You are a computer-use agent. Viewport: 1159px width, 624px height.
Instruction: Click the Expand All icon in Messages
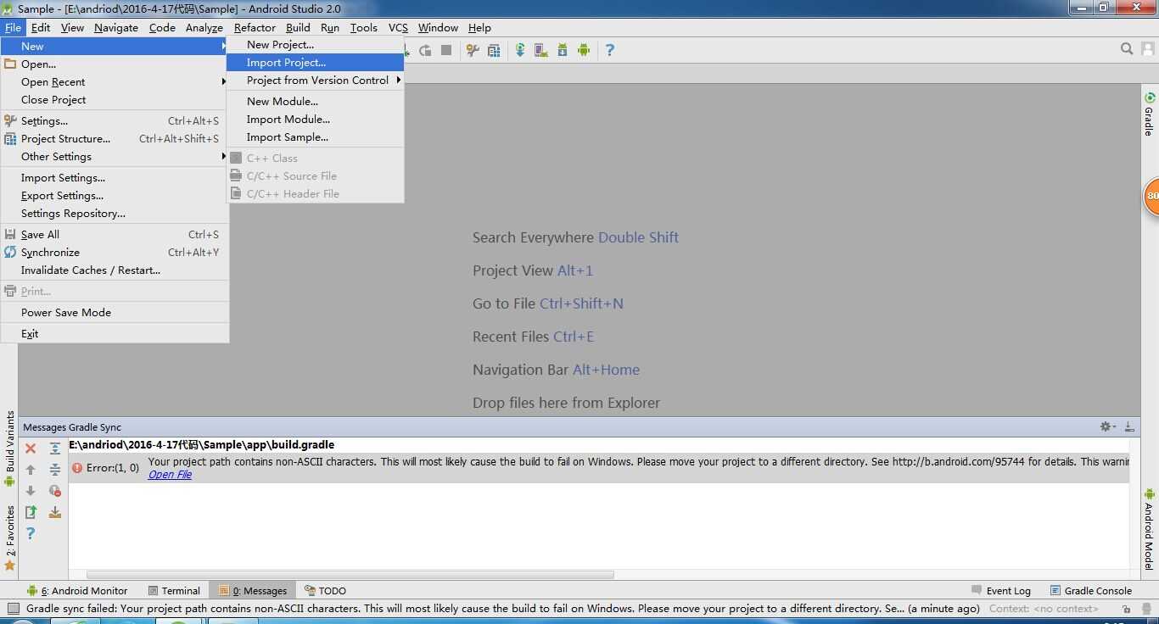(55, 448)
